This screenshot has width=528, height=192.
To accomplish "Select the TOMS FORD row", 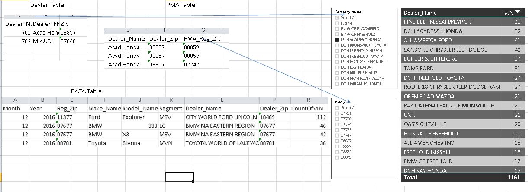I will (463, 68).
